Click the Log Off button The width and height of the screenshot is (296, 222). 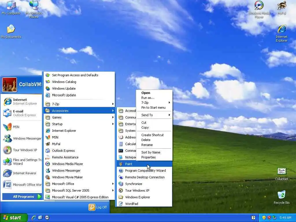pos(98,207)
